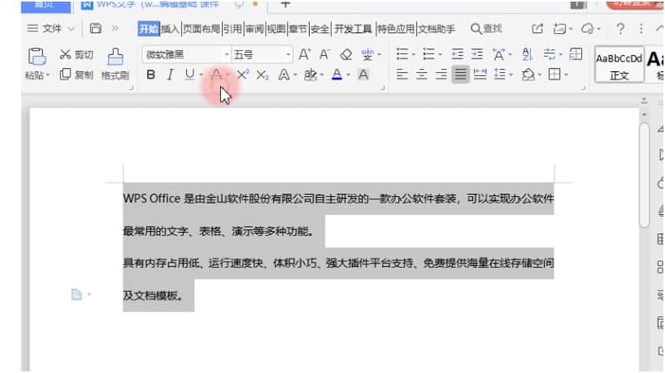
Task: Toggle character shading A icon
Action: pos(363,75)
